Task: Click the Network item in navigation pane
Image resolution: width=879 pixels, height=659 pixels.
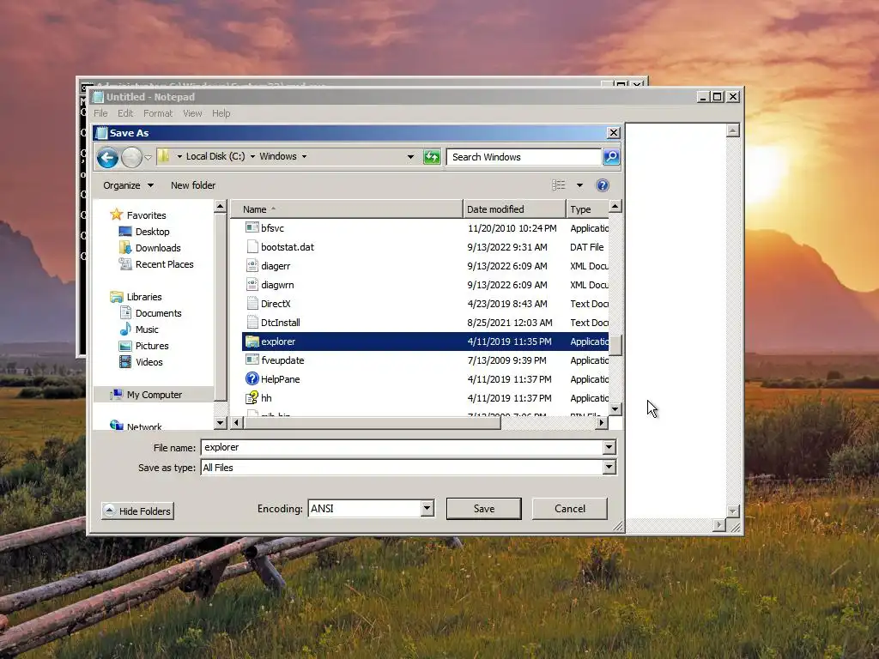Action: coord(144,426)
